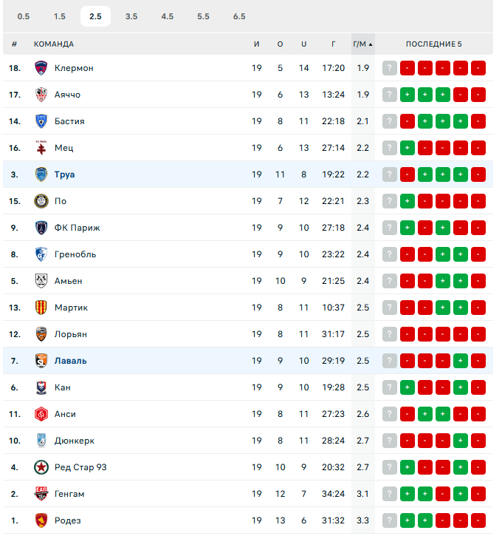The width and height of the screenshot is (502, 536).
Task: Click Родез's gray question mark box
Action: point(390,520)
